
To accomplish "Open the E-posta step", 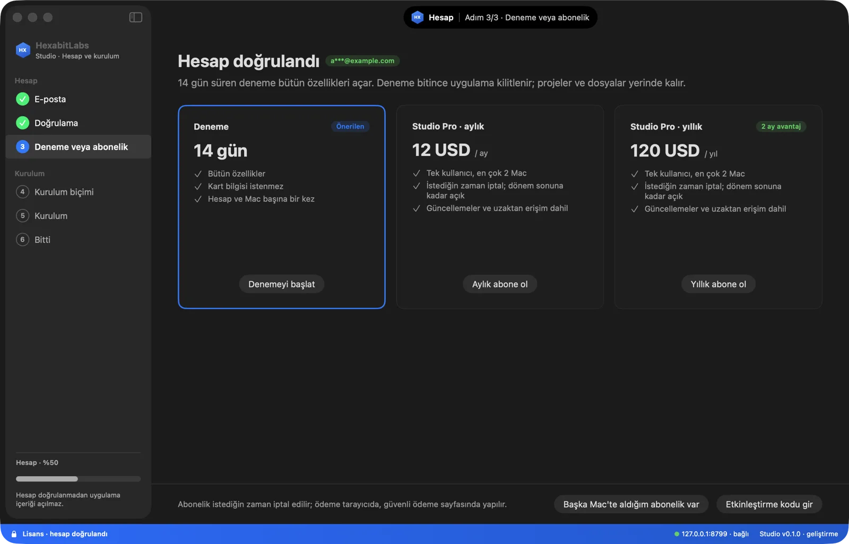I will pos(79,99).
